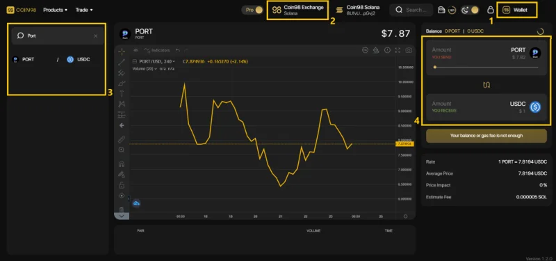This screenshot has height=261, width=556.
Task: Click the Estimate Fee 0.000005 SOL value
Action: (532, 197)
